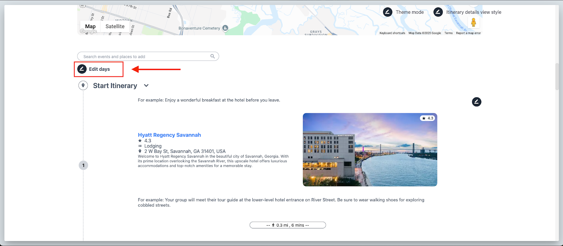
Task: Click the 4.3 rating badge on hotel photo
Action: pyautogui.click(x=428, y=118)
